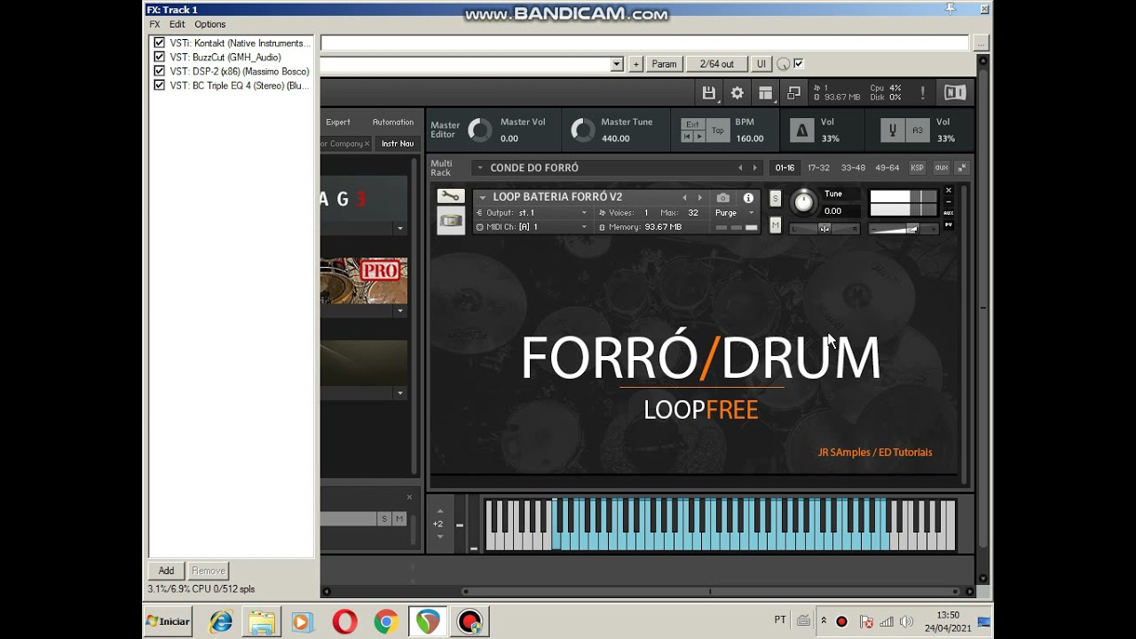Toggle the DSP-2 (x86) VST checkbox
The image size is (1136, 639).
point(159,71)
